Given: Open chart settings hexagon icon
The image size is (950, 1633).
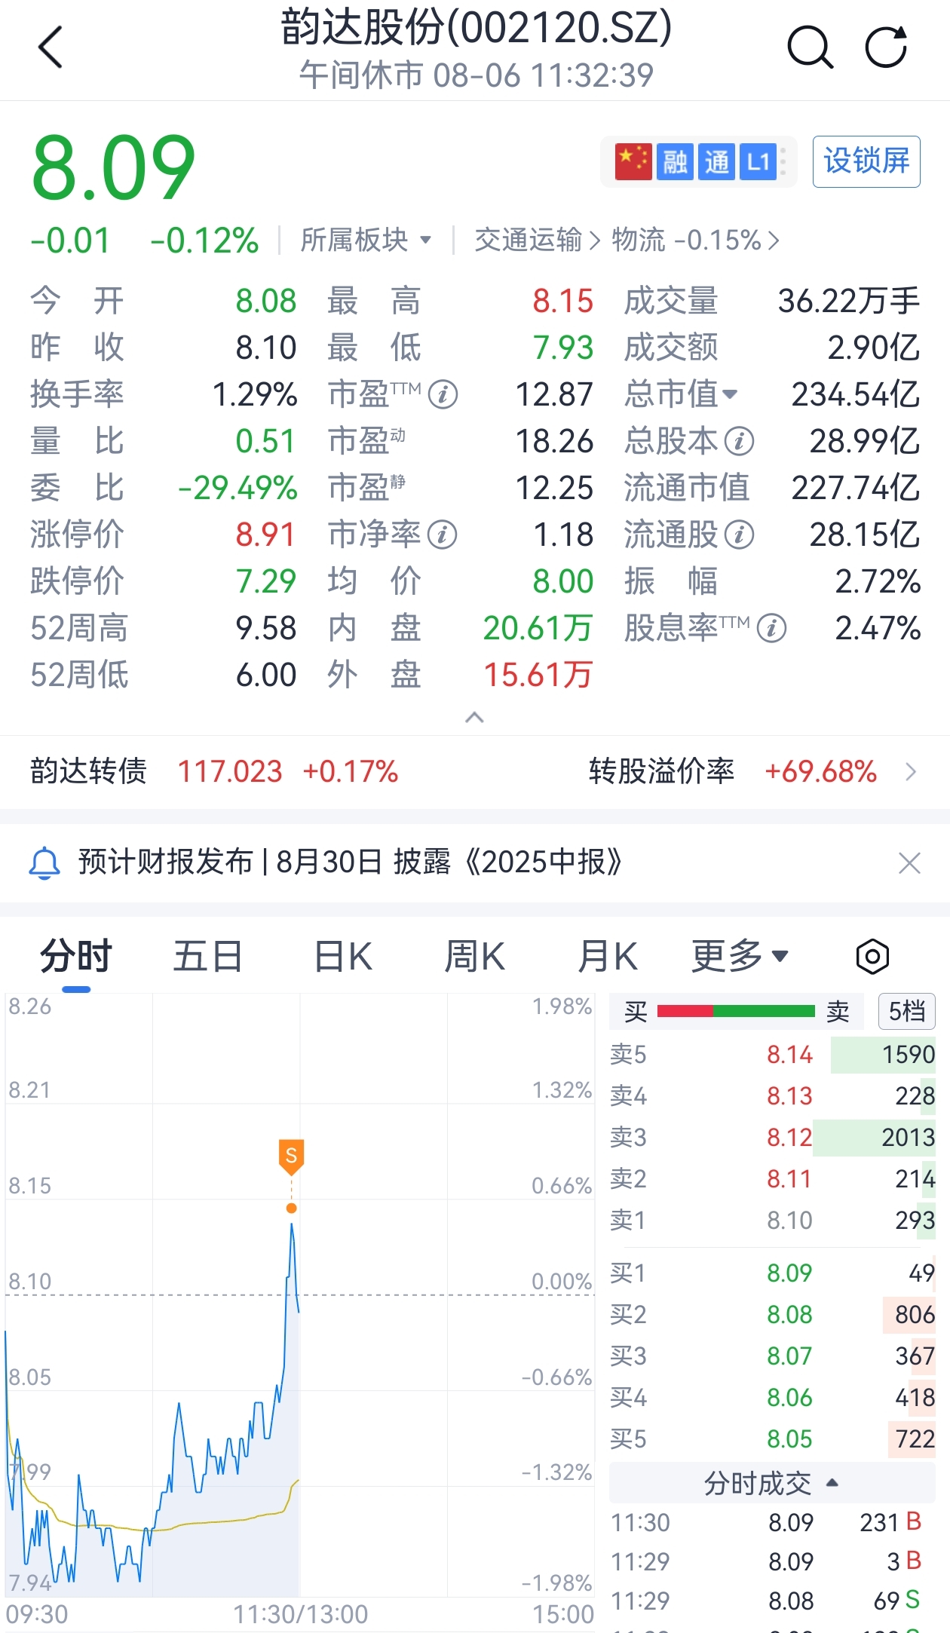Looking at the screenshot, I should tap(872, 957).
